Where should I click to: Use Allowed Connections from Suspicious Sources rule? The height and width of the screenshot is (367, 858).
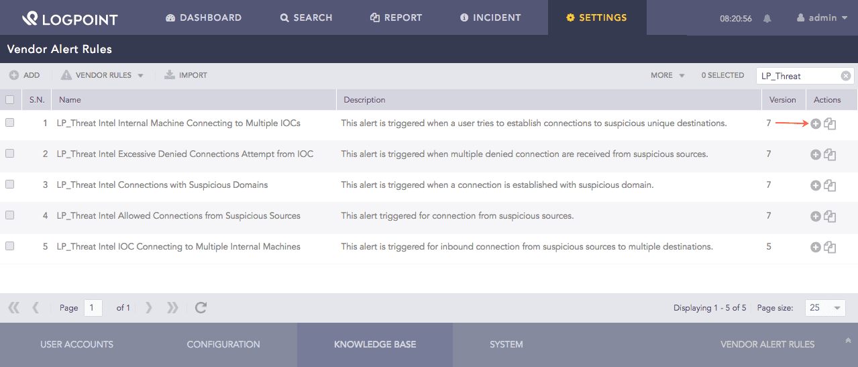click(816, 216)
